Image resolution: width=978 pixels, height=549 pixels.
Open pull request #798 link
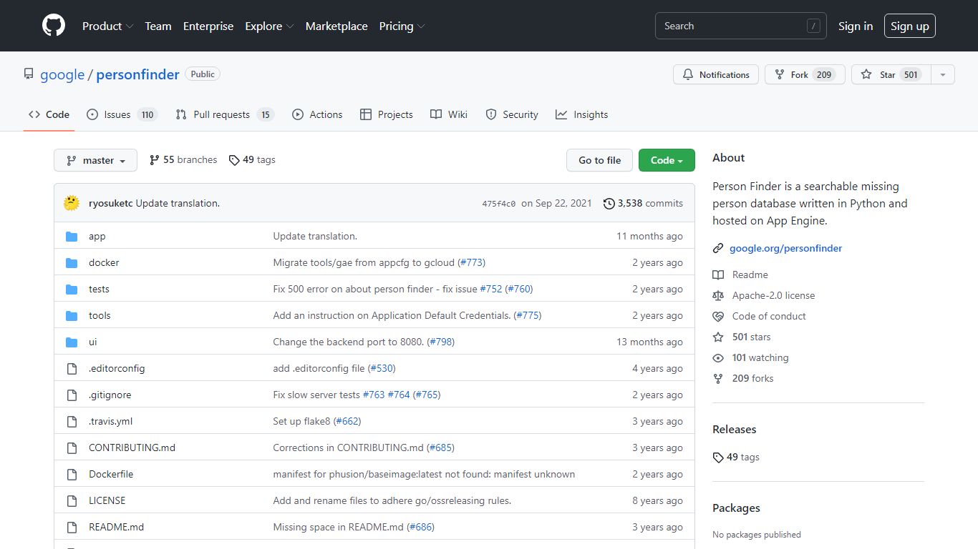tap(441, 342)
